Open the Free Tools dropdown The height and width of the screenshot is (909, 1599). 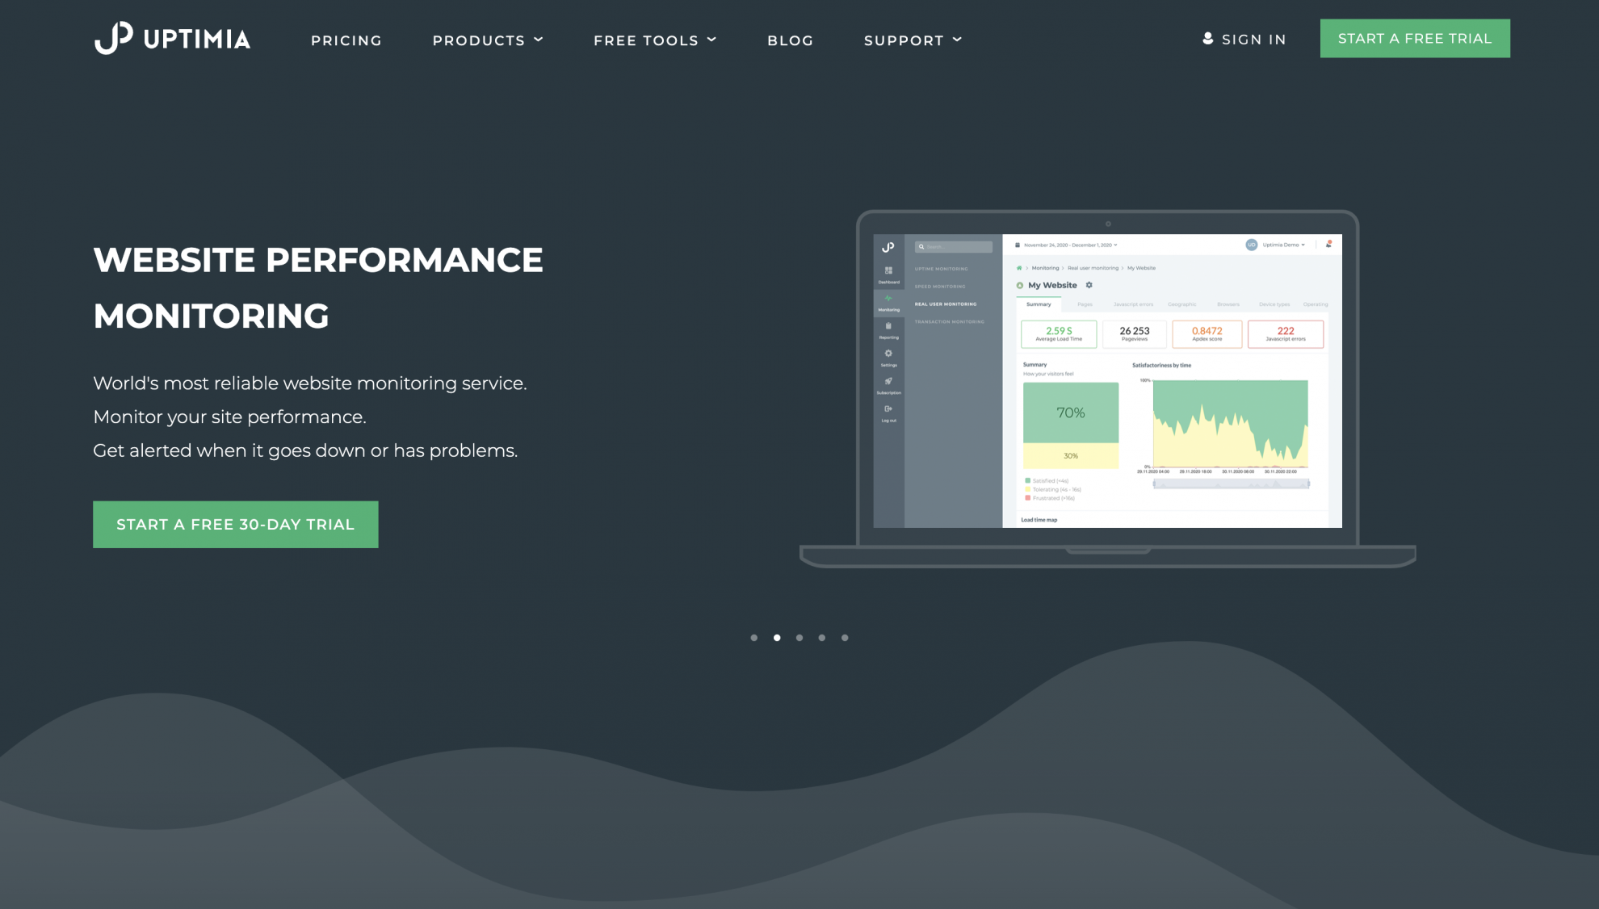[654, 40]
